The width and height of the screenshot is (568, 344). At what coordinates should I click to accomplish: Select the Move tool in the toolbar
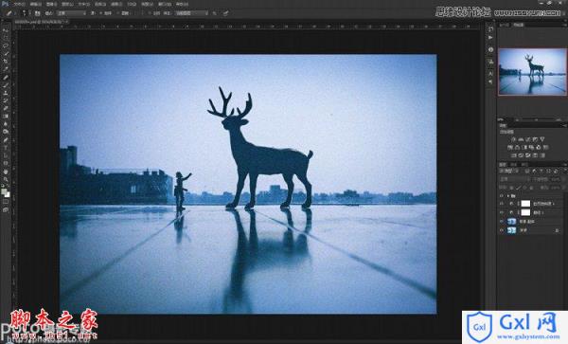tap(6, 30)
